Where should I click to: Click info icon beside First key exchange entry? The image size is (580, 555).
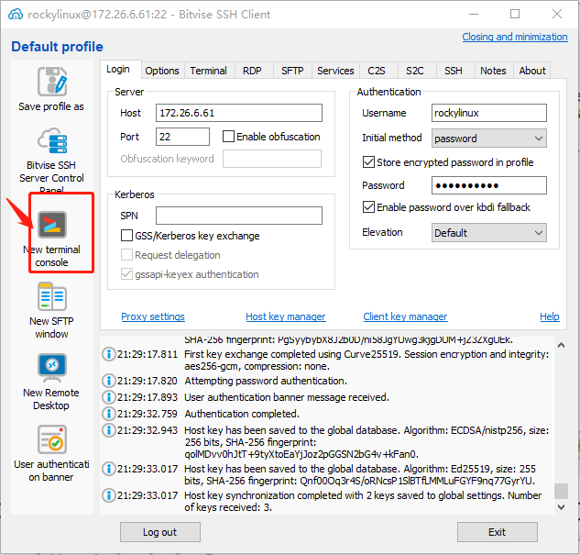[109, 354]
